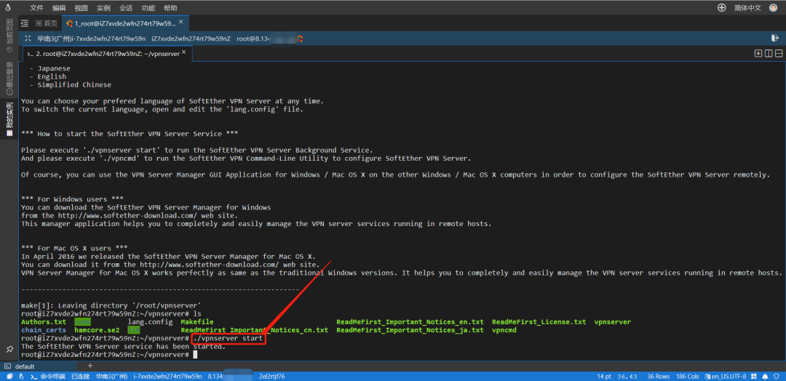
Task: Open the 帮助 menu
Action: pyautogui.click(x=170, y=8)
